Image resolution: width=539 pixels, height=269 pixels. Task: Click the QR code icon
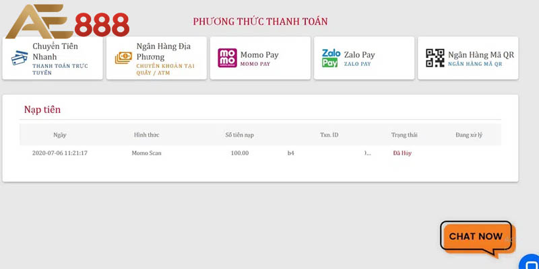(x=435, y=58)
